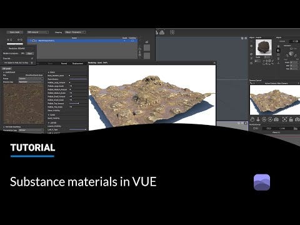Click the down-arrow camera control icon
300x225 pixels.
tap(258, 119)
